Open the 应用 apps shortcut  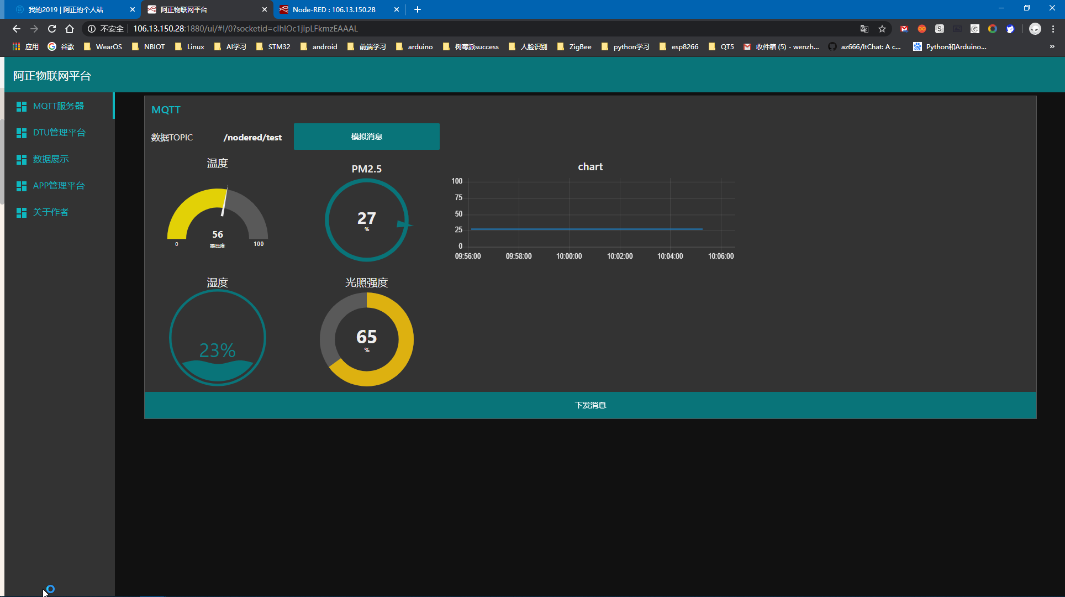pos(26,47)
